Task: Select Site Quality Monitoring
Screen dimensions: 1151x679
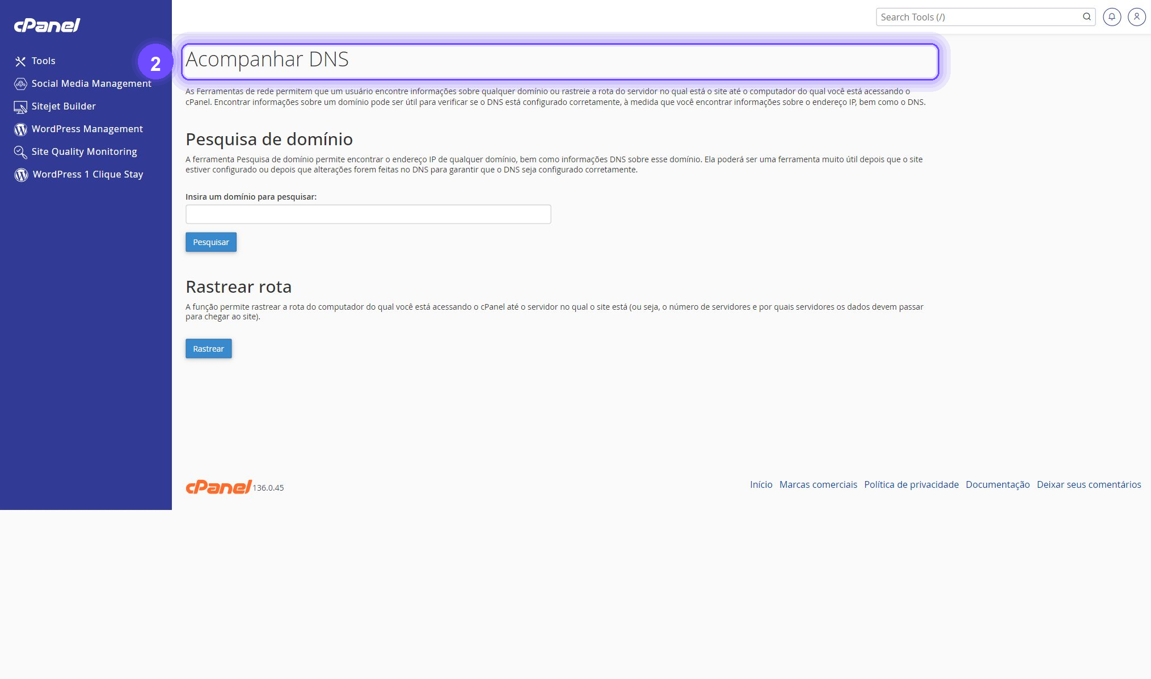Action: pyautogui.click(x=84, y=151)
